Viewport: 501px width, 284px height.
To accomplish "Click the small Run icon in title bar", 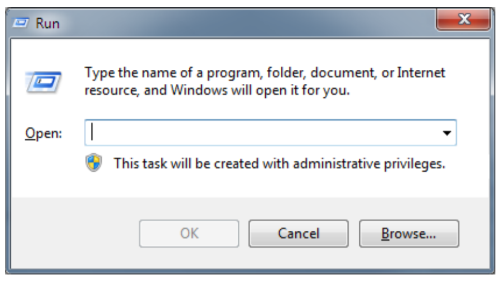I will (21, 23).
